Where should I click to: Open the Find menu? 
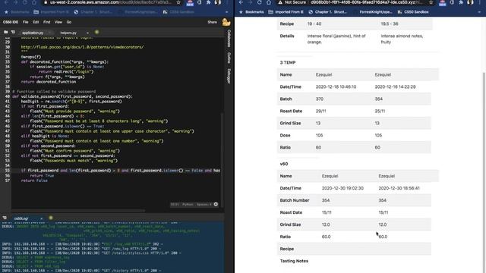click(46, 22)
